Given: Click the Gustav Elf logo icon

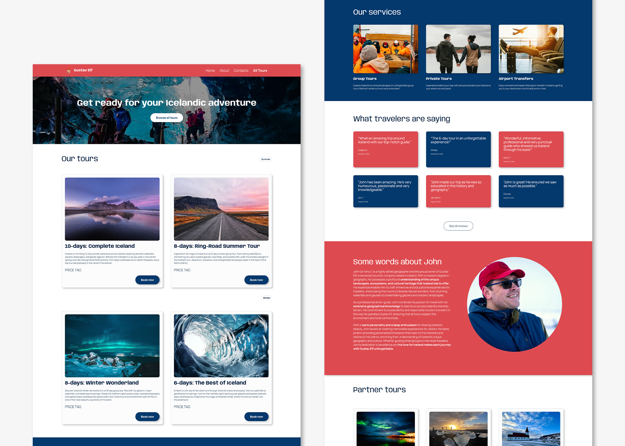Looking at the screenshot, I should click(68, 70).
